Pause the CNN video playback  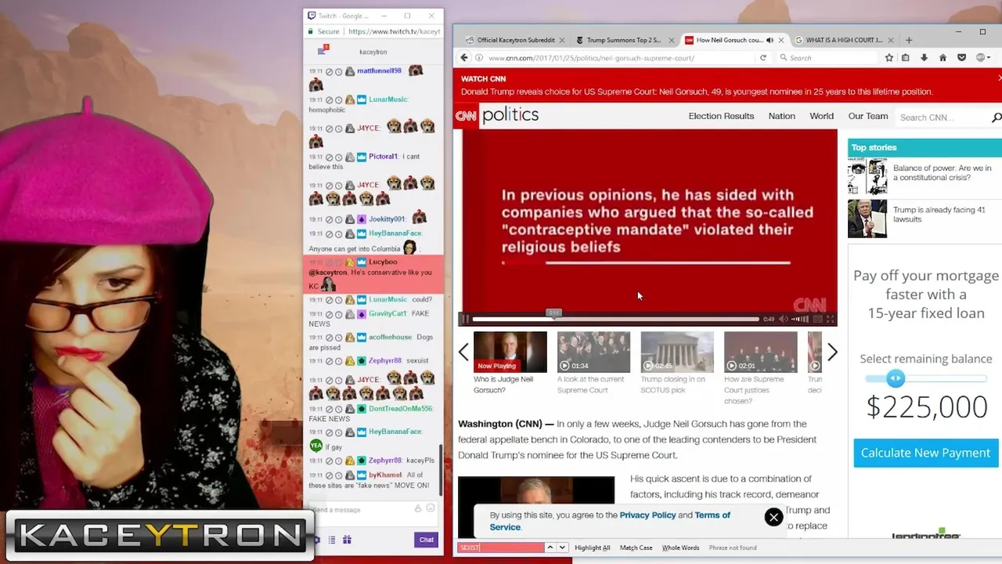point(465,319)
